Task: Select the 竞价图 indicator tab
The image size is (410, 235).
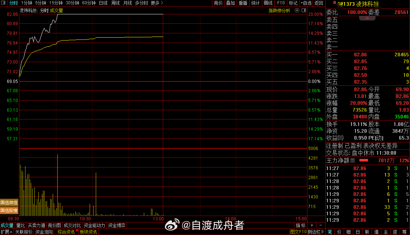Action: (54, 225)
